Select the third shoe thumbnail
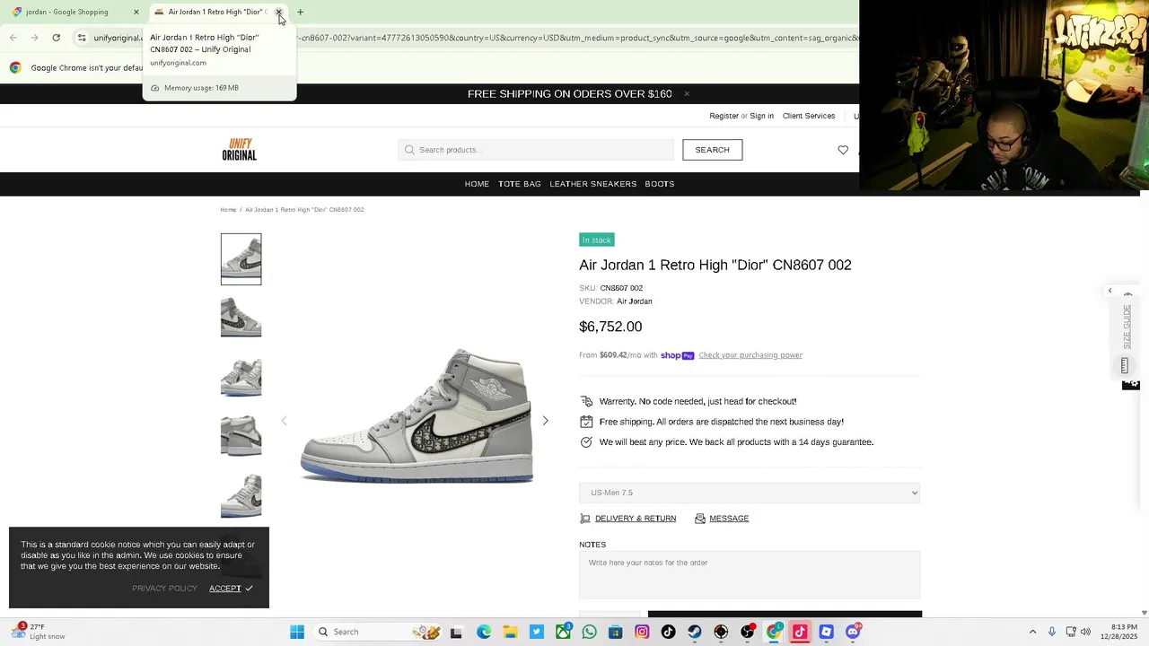The height and width of the screenshot is (646, 1149). click(241, 376)
